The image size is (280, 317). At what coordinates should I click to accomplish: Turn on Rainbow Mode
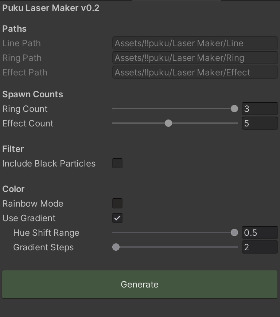[x=117, y=203]
